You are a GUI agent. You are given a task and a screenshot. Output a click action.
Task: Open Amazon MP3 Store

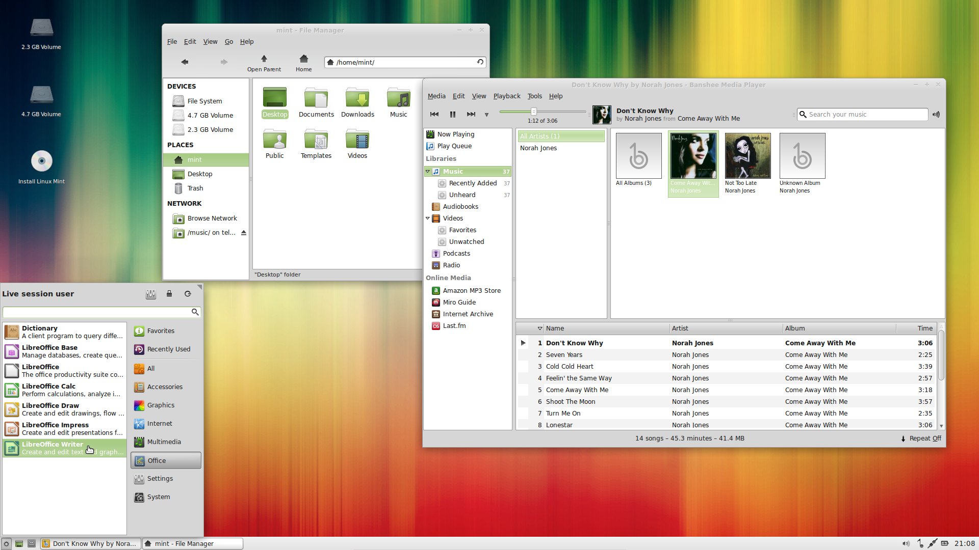pyautogui.click(x=472, y=291)
